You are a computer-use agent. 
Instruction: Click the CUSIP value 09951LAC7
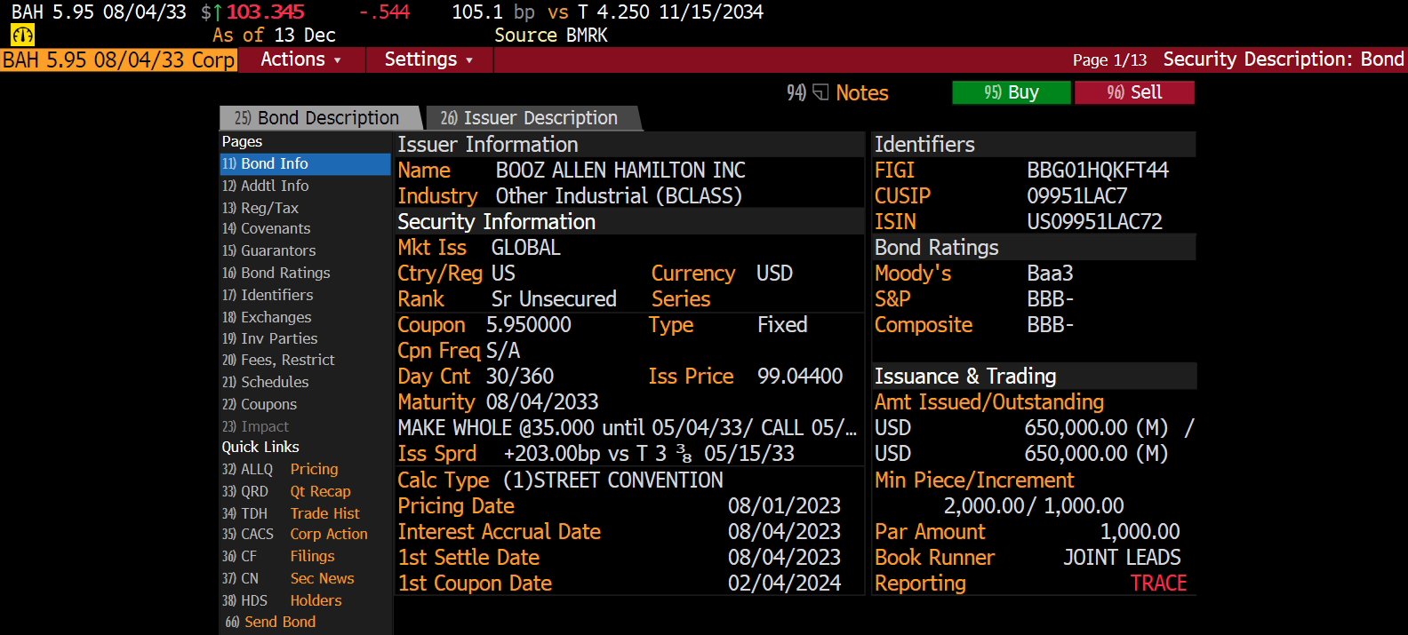pos(1077,196)
